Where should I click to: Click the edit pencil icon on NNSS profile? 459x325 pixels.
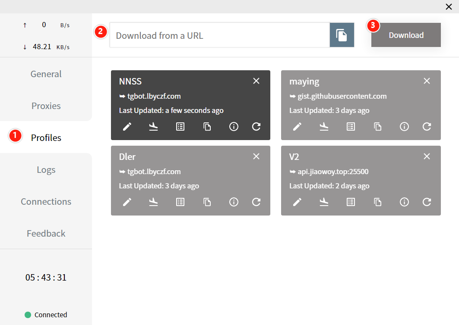127,127
